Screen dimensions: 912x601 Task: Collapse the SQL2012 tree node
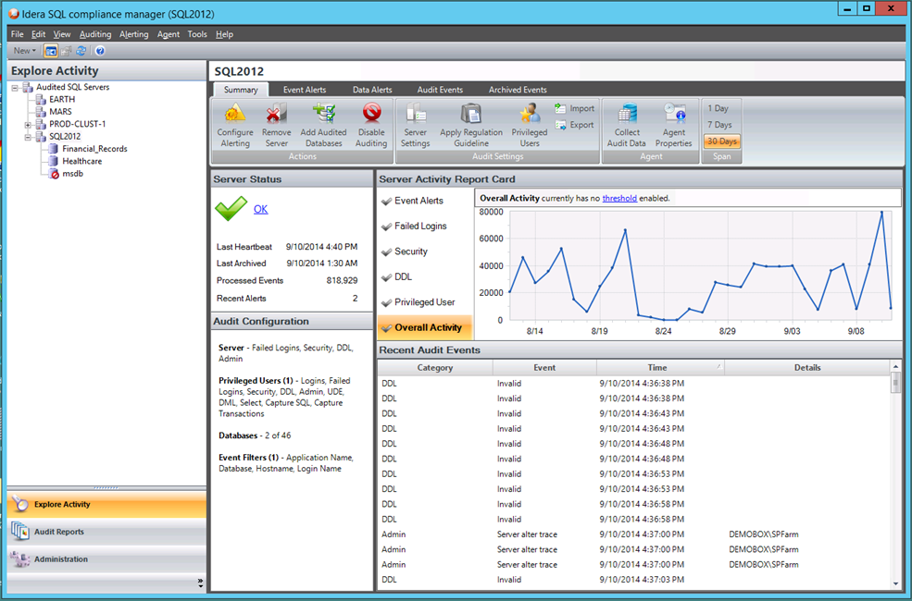(29, 136)
